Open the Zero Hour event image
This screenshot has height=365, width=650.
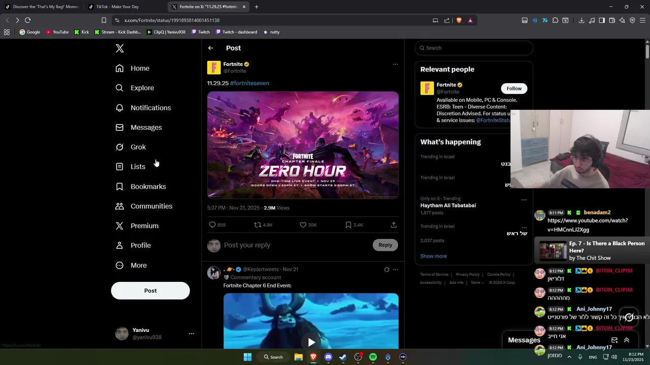pos(303,145)
